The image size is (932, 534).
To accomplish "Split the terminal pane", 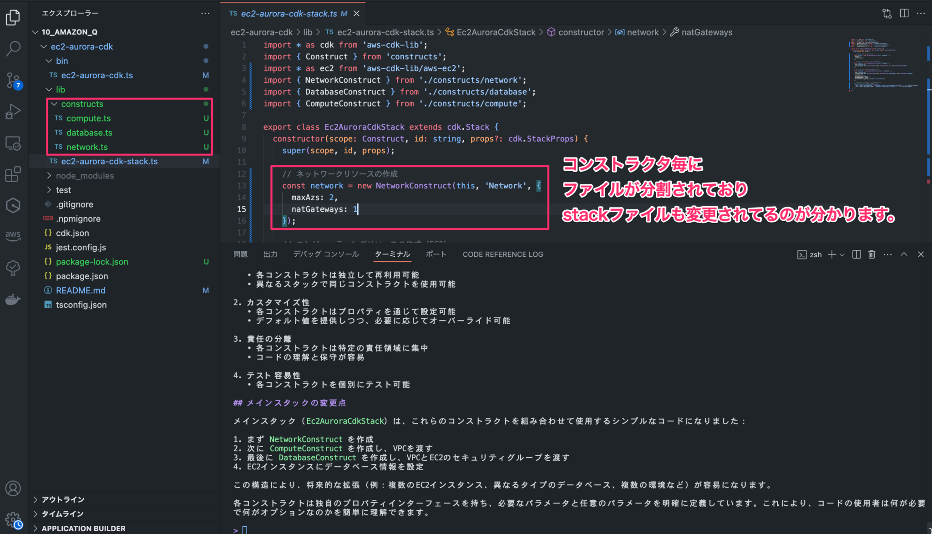I will (856, 254).
